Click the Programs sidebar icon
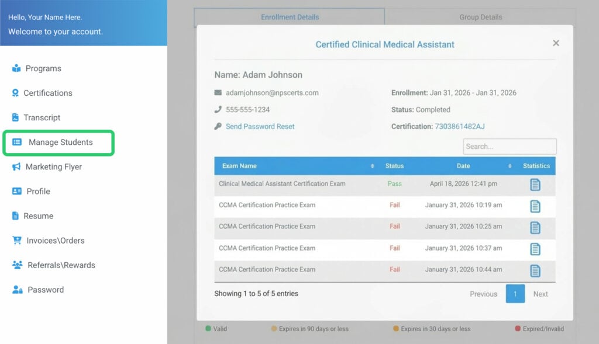599x344 pixels. click(x=16, y=68)
